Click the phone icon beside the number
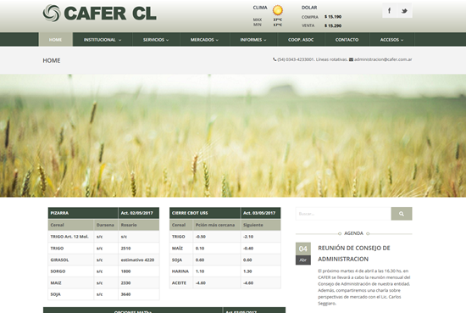This screenshot has height=313, width=466. point(275,59)
